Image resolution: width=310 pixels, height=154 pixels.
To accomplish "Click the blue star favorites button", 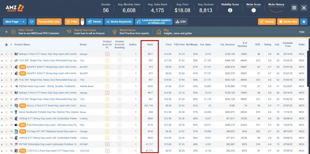I will [x=304, y=22].
